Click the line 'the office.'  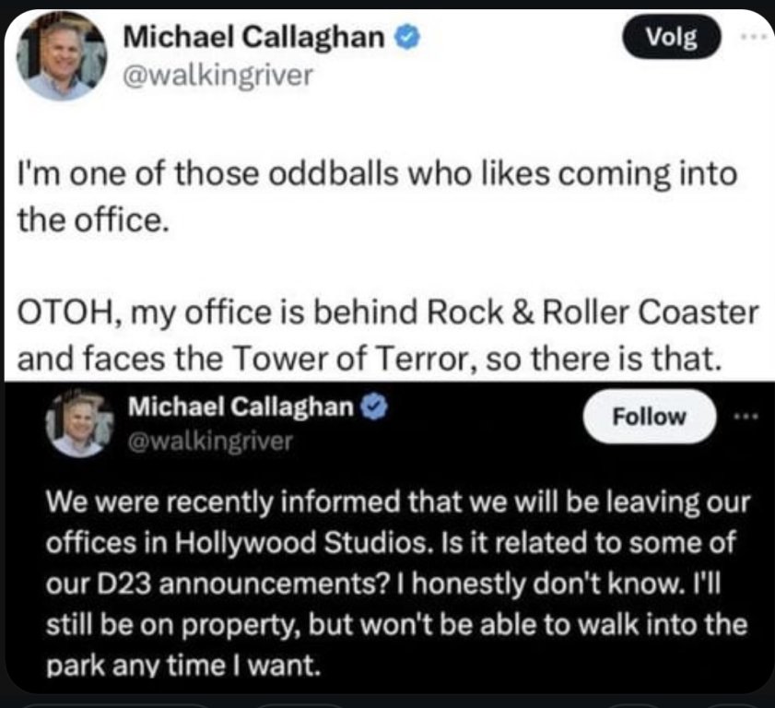coord(93,219)
